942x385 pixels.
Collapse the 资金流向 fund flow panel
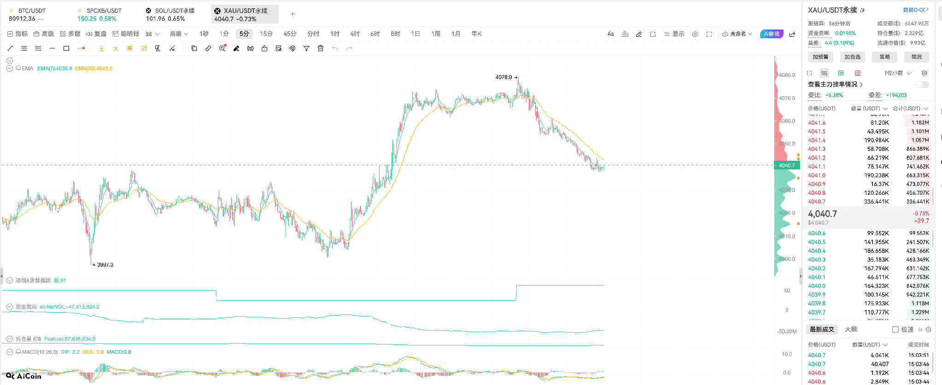pos(10,307)
